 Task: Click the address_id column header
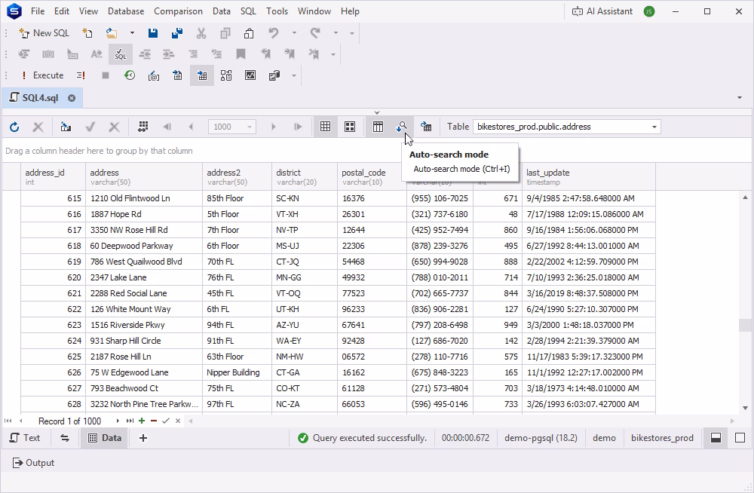pyautogui.click(x=53, y=176)
